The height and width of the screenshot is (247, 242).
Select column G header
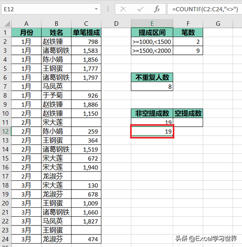pyautogui.click(x=218, y=23)
